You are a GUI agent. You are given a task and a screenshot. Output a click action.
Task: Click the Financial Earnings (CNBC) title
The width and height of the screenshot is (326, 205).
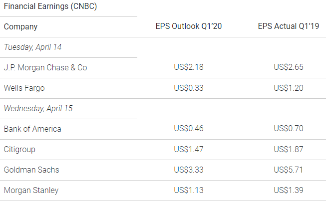pos(50,6)
